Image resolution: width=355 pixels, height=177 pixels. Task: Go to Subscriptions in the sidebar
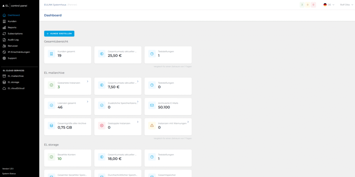pos(15,34)
